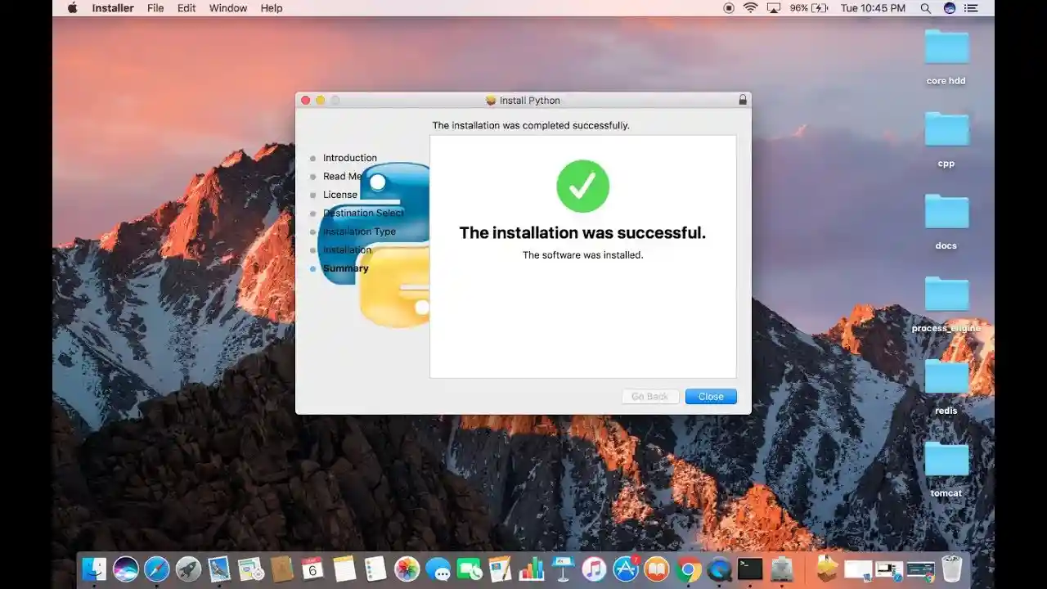Open the Edit menu

186,8
